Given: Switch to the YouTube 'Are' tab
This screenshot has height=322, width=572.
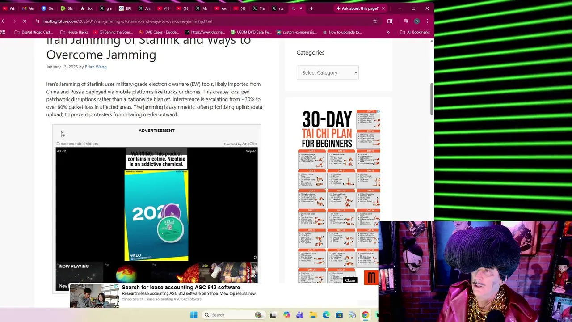Looking at the screenshot, I should click(221, 8).
